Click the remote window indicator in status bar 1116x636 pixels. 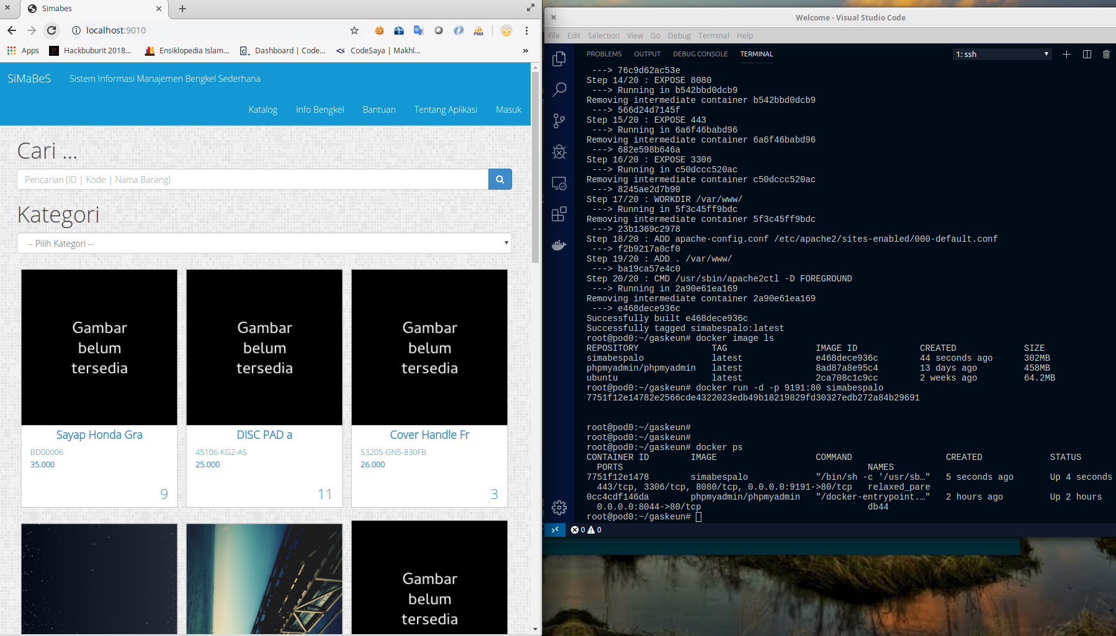pyautogui.click(x=555, y=530)
